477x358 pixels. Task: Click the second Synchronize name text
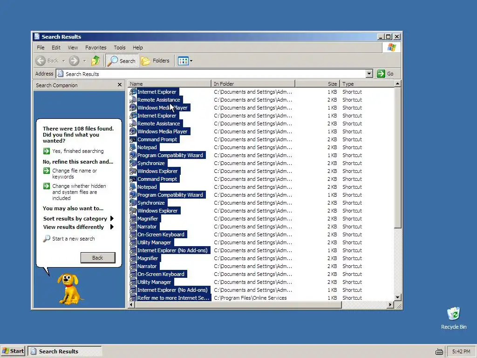click(151, 203)
